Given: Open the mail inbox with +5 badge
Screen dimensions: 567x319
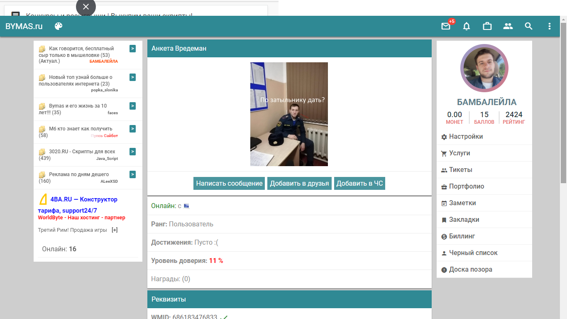Looking at the screenshot, I should tap(446, 26).
